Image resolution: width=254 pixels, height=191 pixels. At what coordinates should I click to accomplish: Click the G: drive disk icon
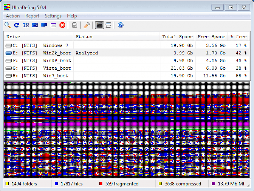[x=9, y=68]
